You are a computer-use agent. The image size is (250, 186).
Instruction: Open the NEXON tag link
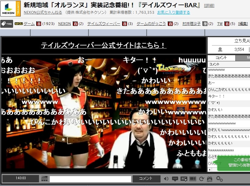pos(65,24)
